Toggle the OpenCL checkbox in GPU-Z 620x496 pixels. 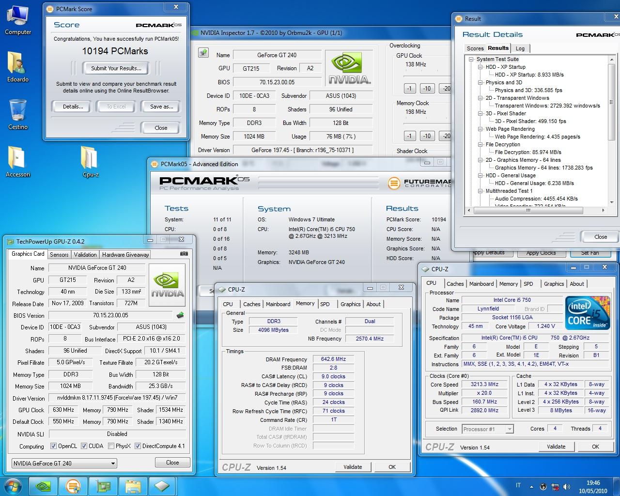tap(53, 446)
